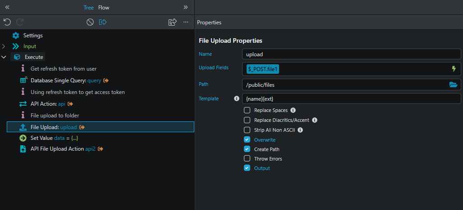Viewport: 463px width, 210px height.
Task: Select the API File Upload Action step
Action: [57, 149]
